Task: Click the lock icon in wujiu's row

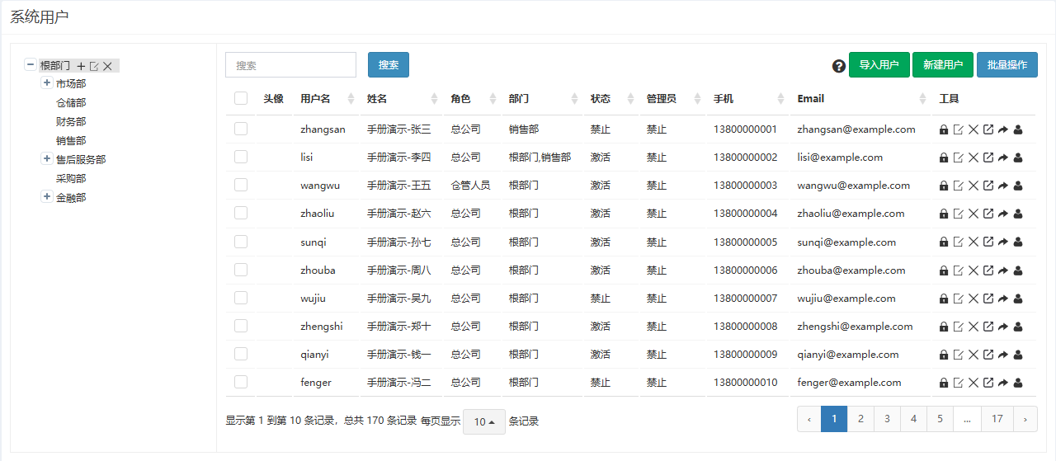Action: 944,299
